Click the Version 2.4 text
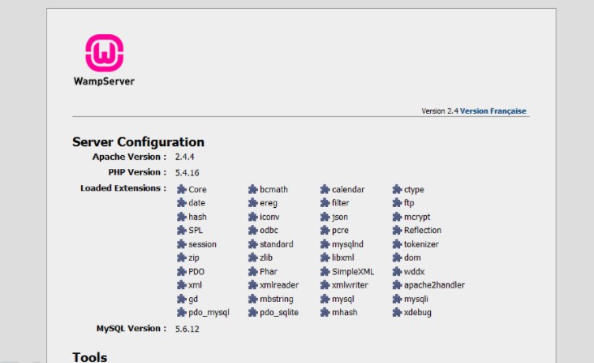 [x=440, y=111]
